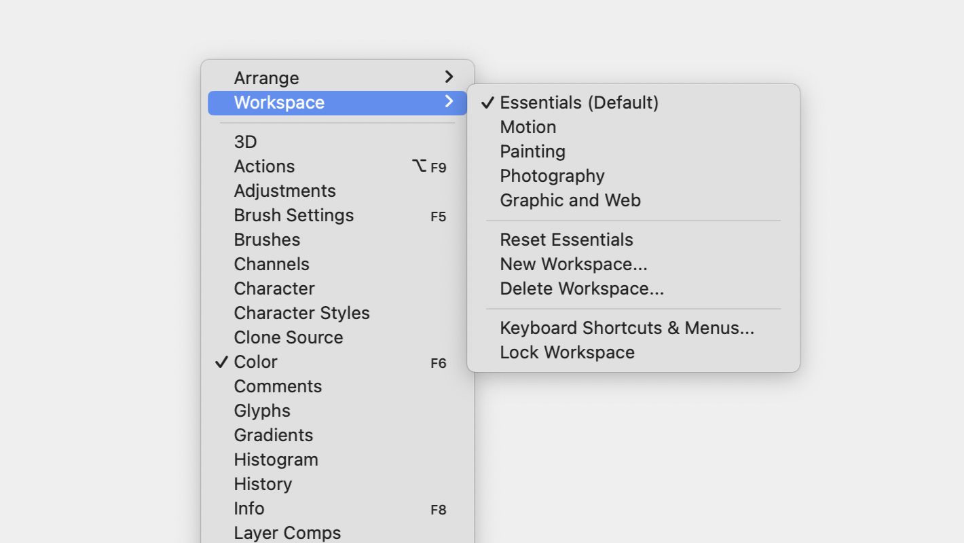This screenshot has width=964, height=543.
Task: Click Reset Essentials
Action: 566,240
